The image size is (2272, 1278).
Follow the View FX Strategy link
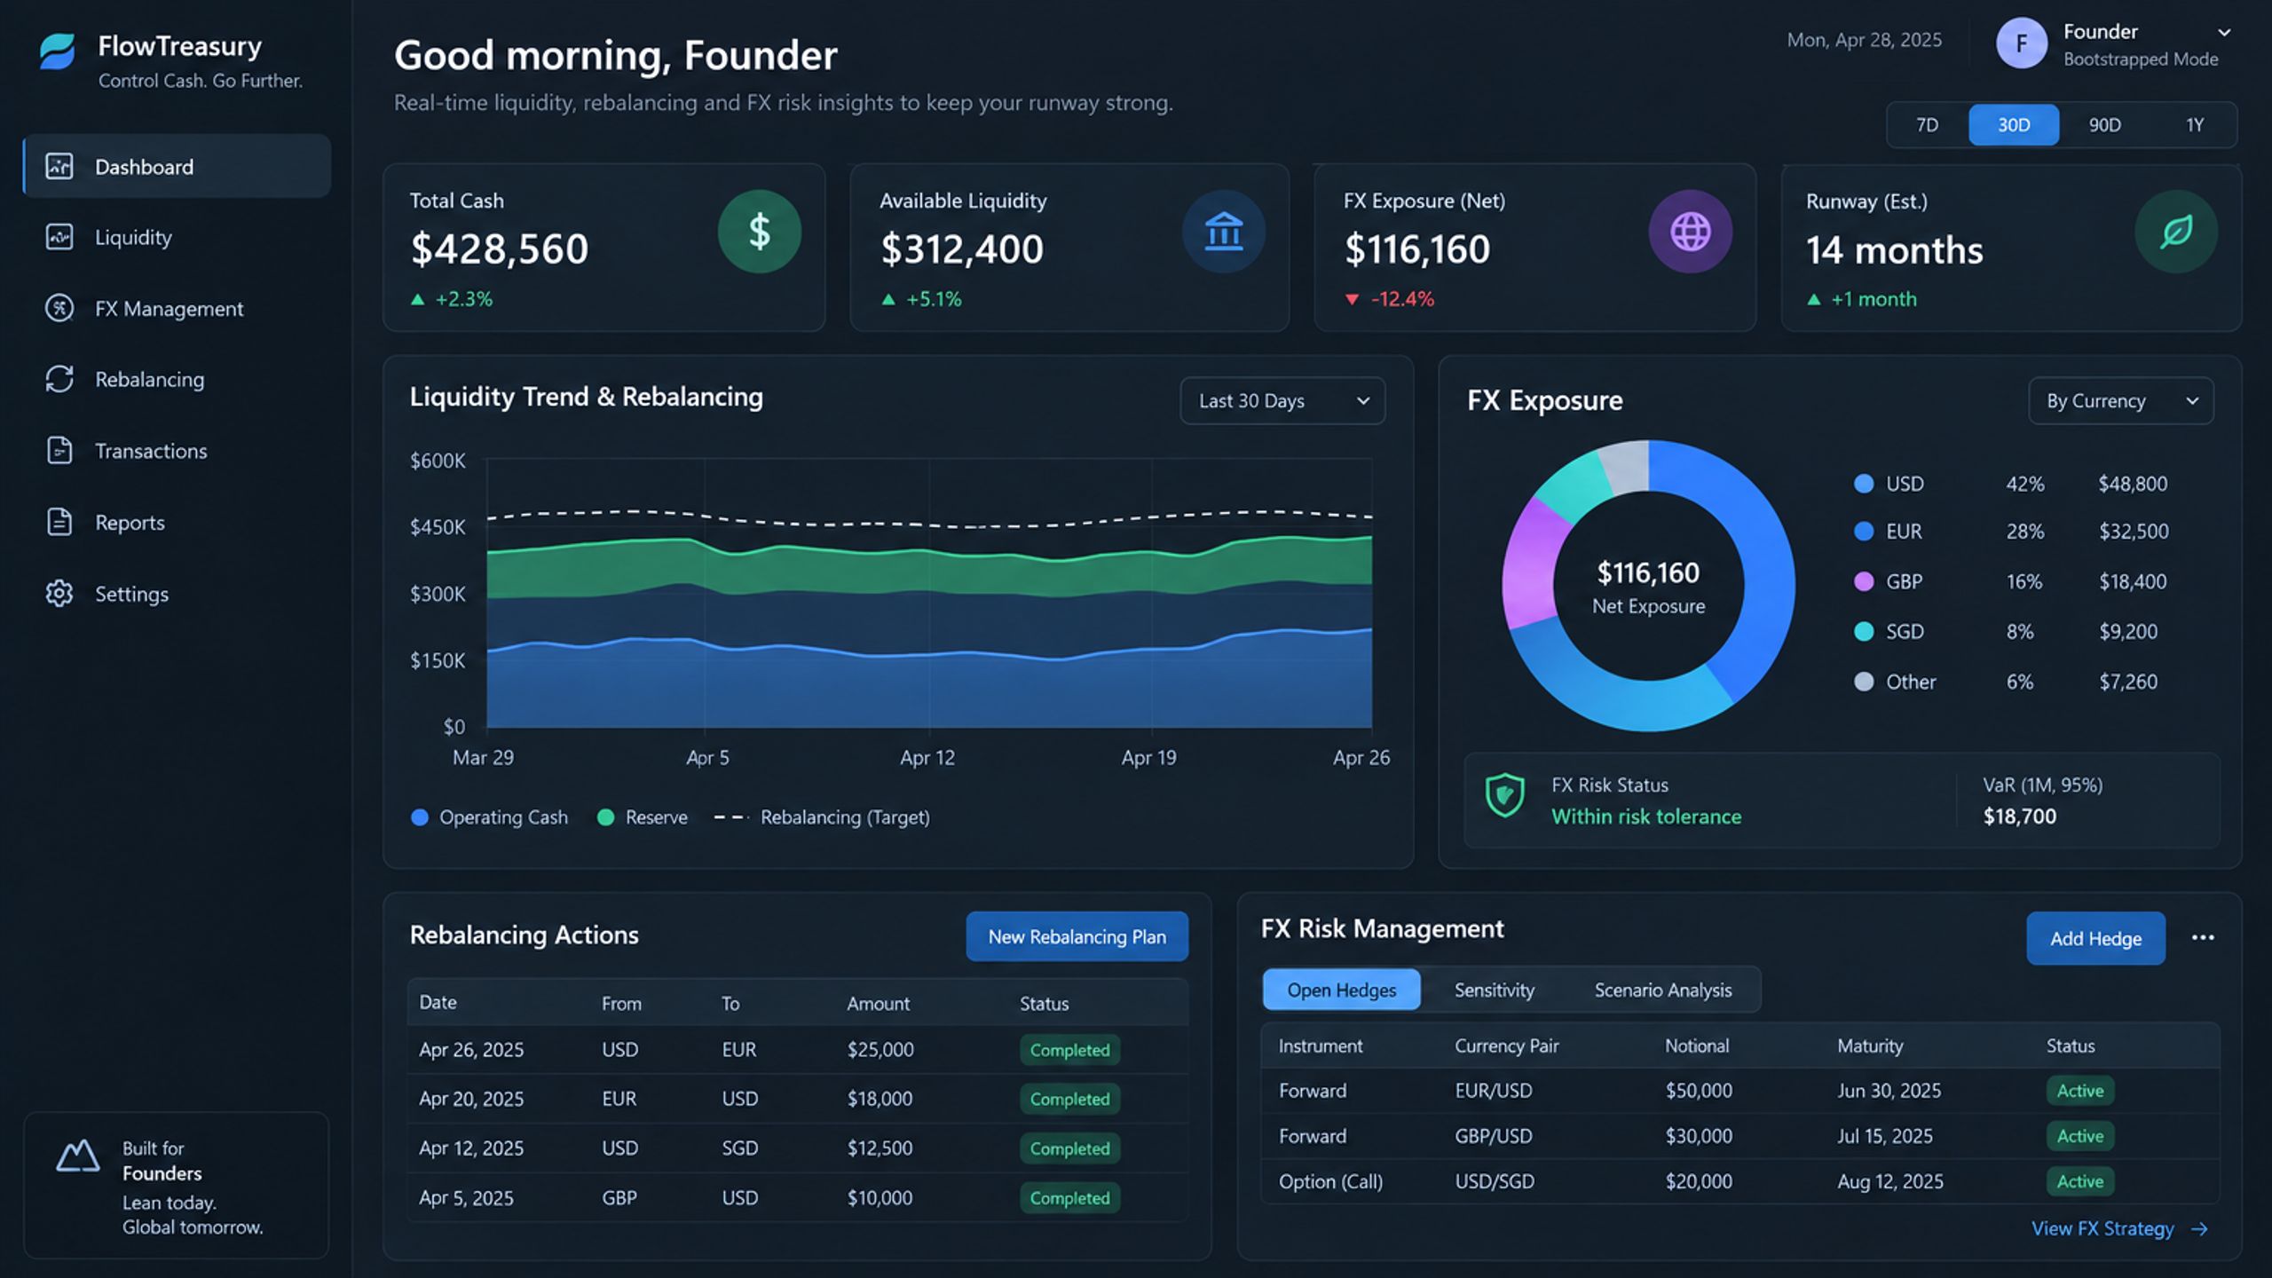pyautogui.click(x=2119, y=1228)
